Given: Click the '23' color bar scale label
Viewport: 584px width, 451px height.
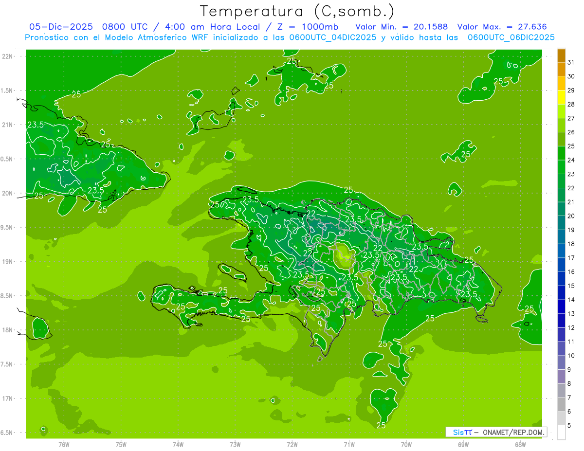Looking at the screenshot, I should pos(571,174).
